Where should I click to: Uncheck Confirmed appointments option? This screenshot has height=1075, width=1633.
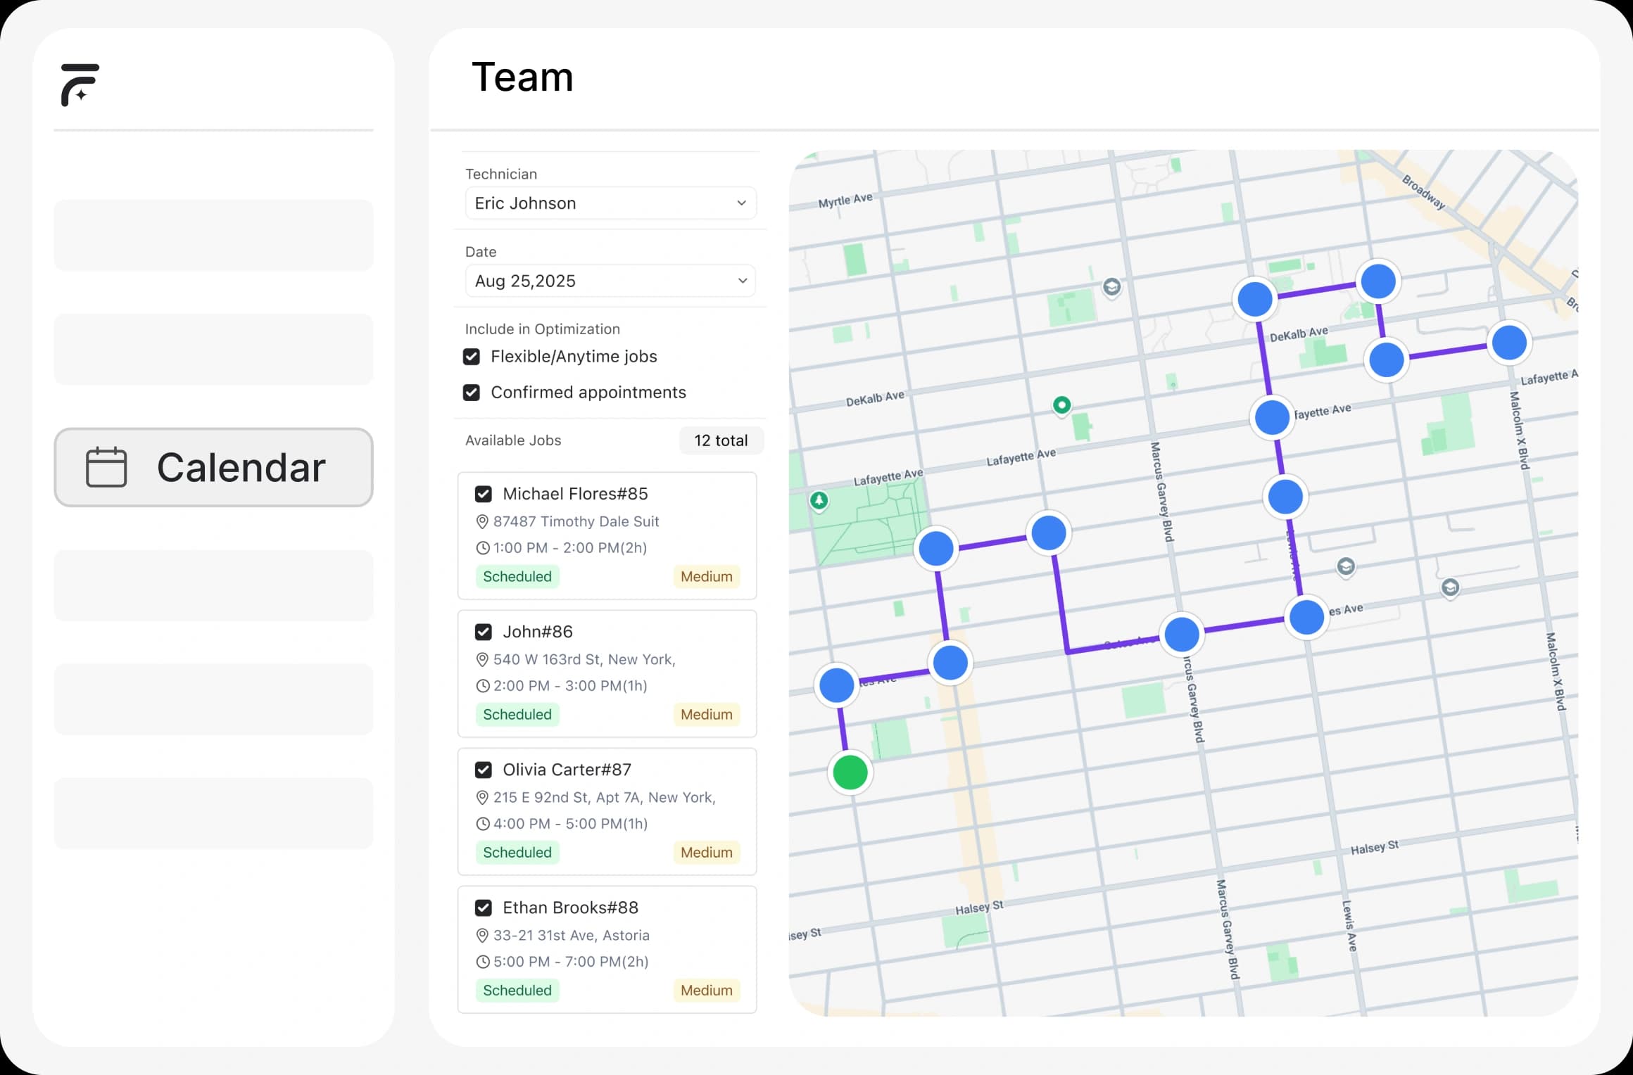(472, 393)
